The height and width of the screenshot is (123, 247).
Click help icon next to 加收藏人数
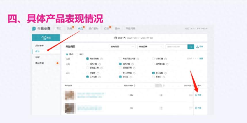101,68
